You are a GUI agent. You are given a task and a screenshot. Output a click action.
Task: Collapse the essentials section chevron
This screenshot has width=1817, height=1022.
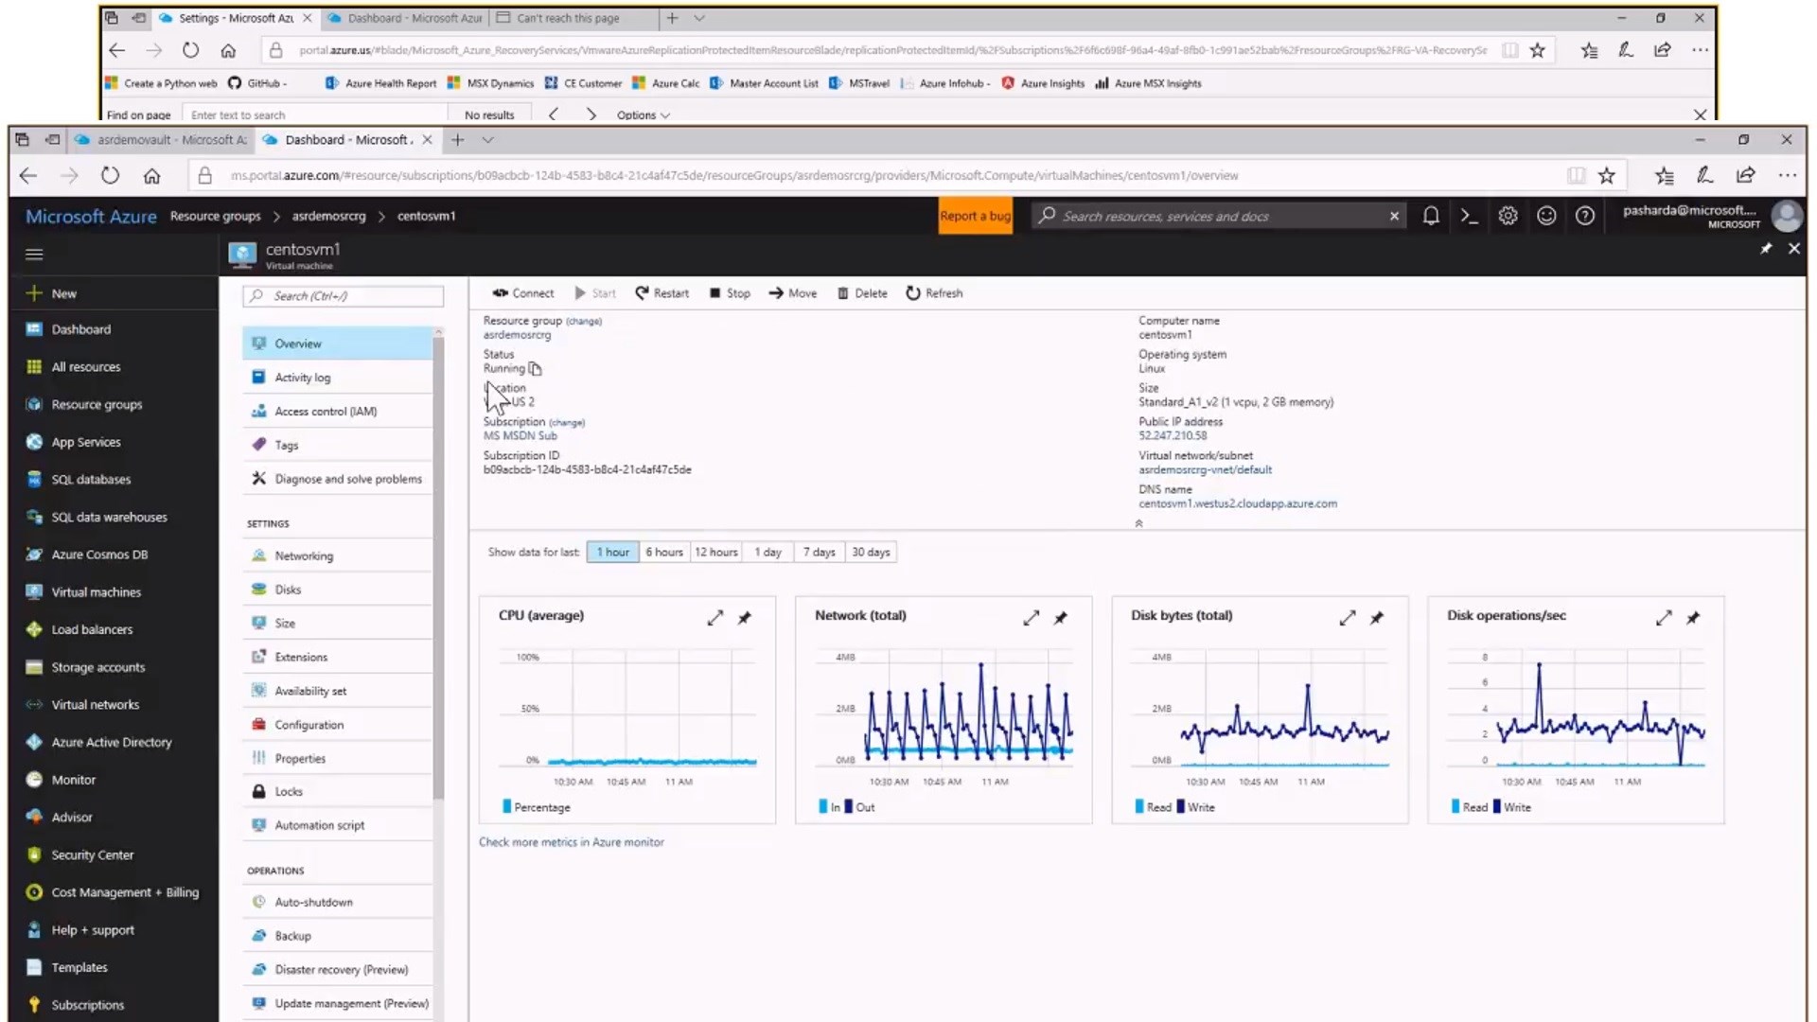[x=1138, y=523]
